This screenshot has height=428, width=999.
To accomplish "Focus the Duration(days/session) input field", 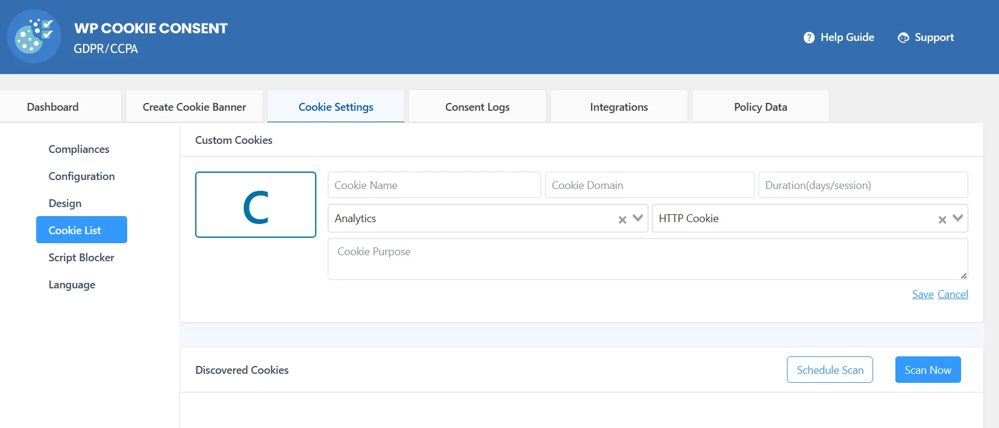I will [x=863, y=185].
